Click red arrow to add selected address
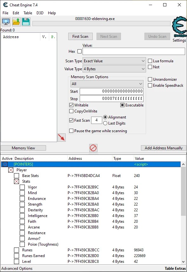 point(62,138)
